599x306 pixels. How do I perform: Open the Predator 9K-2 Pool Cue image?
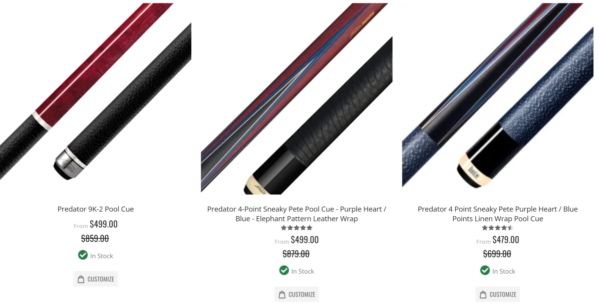pyautogui.click(x=95, y=95)
